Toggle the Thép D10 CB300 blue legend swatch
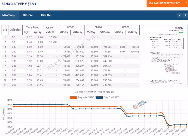 point(99,98)
